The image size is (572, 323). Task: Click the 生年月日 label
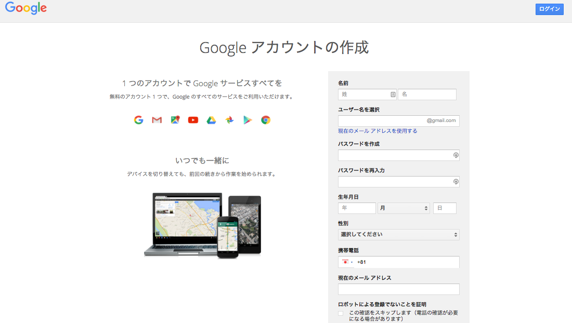(348, 197)
